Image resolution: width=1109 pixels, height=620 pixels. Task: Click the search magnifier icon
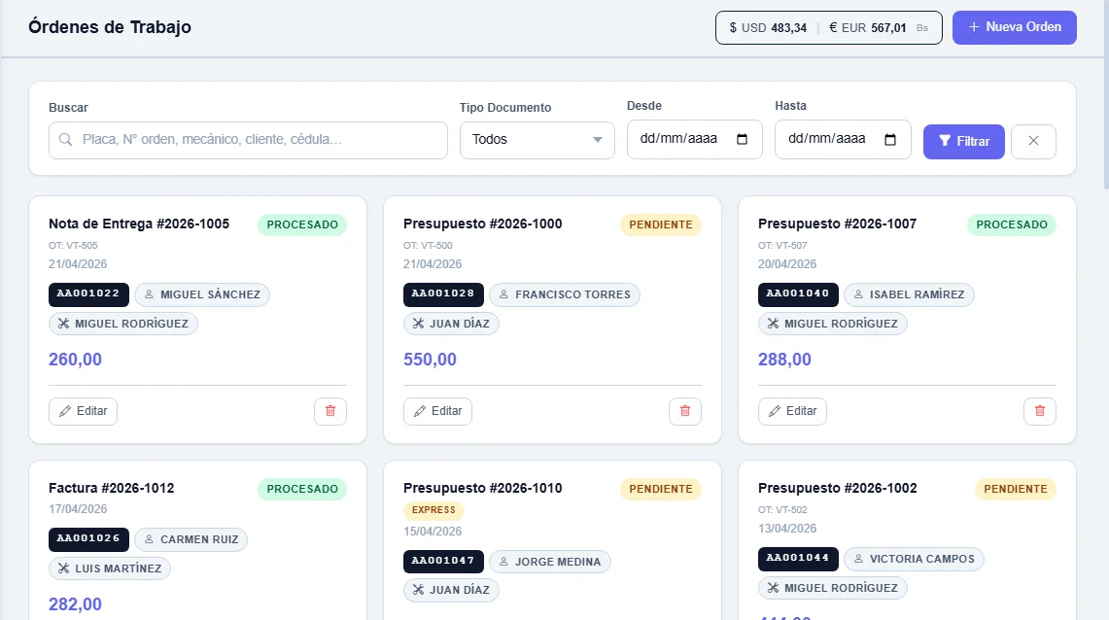click(66, 139)
